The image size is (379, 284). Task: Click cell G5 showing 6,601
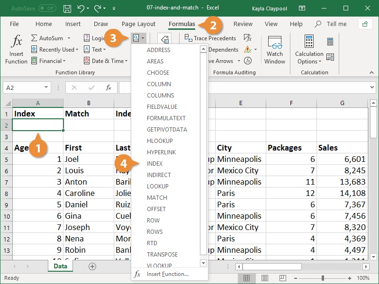point(342,159)
